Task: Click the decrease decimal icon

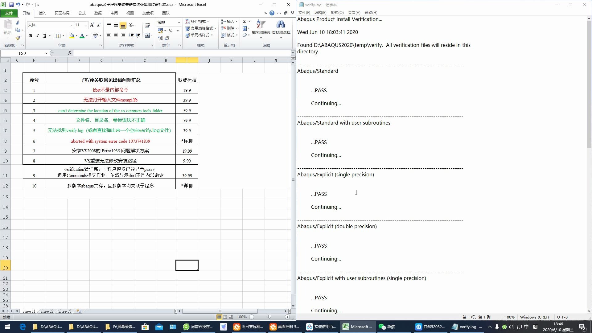Action: pyautogui.click(x=167, y=38)
